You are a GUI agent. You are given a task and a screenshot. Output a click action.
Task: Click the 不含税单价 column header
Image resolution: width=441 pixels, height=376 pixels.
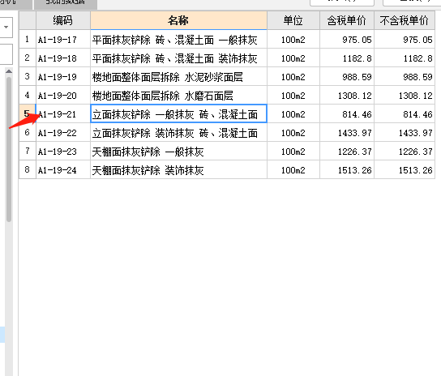(405, 20)
